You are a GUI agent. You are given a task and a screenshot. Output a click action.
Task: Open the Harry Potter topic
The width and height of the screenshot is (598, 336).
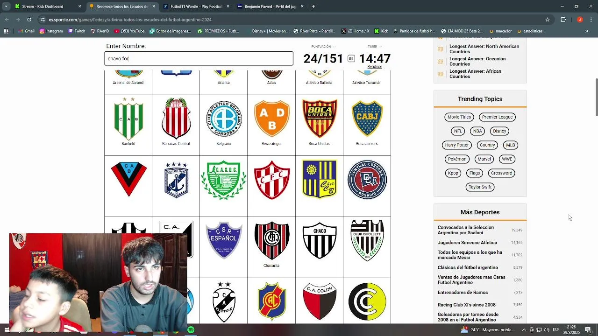[457, 145]
